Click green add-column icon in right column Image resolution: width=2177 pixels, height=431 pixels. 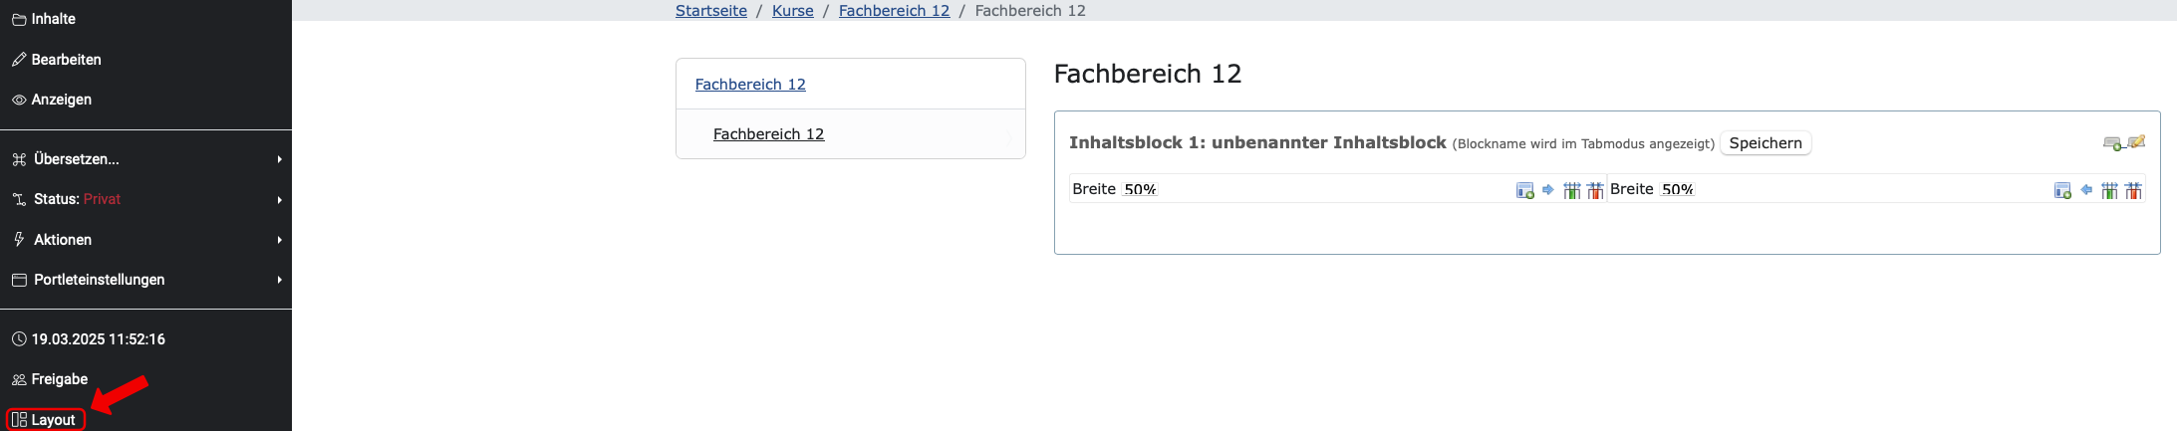coord(2109,190)
